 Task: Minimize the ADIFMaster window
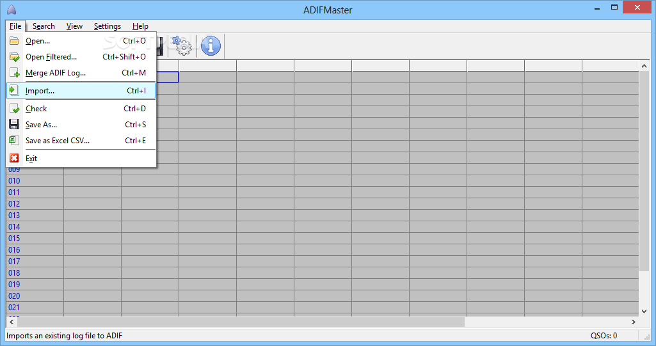click(597, 8)
